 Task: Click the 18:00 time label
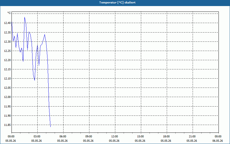coord(166,137)
